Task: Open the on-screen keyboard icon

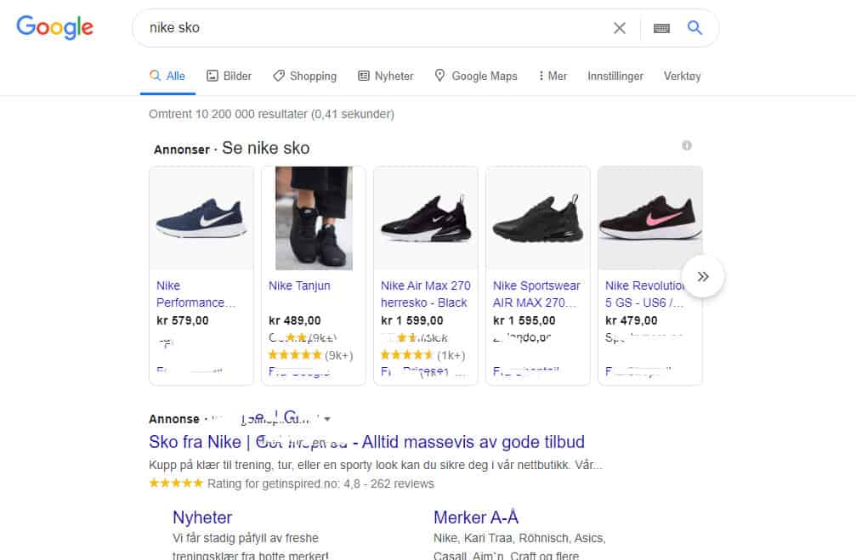Action: pyautogui.click(x=661, y=28)
